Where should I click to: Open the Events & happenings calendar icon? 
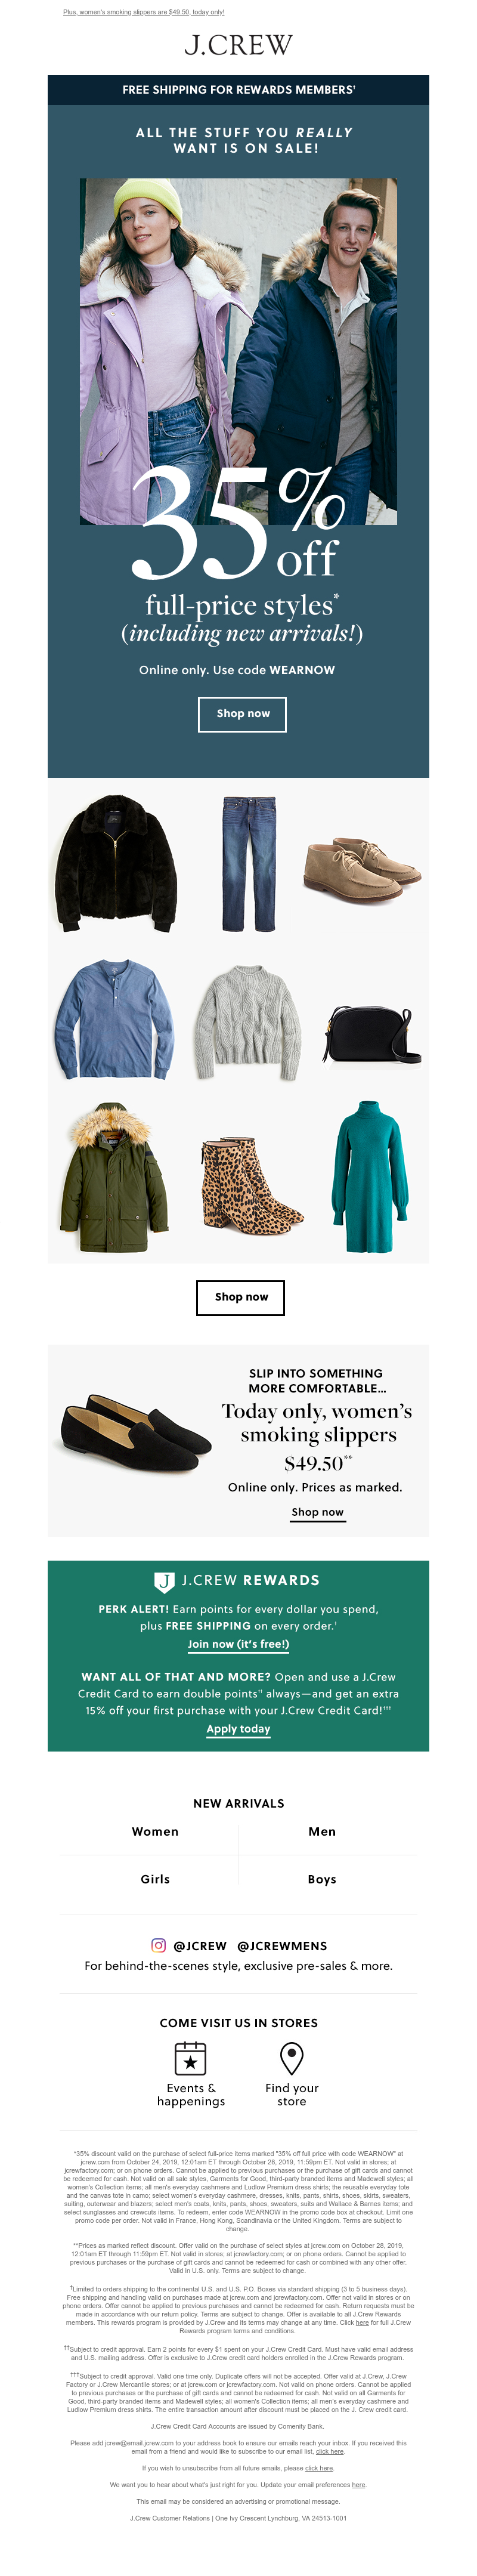[190, 2058]
